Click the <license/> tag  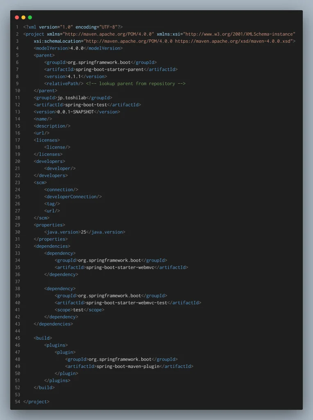coord(57,147)
